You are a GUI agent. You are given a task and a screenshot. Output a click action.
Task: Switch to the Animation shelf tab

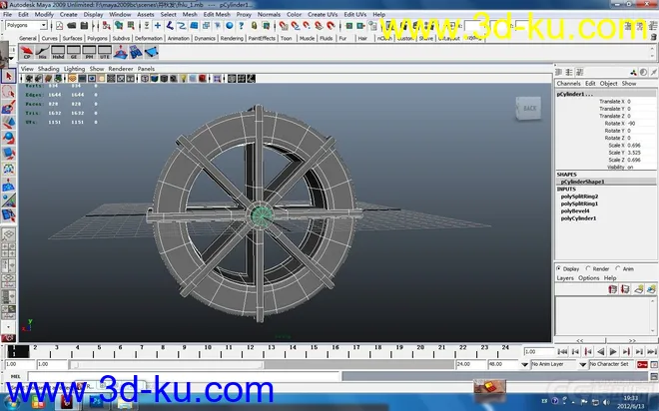click(179, 38)
